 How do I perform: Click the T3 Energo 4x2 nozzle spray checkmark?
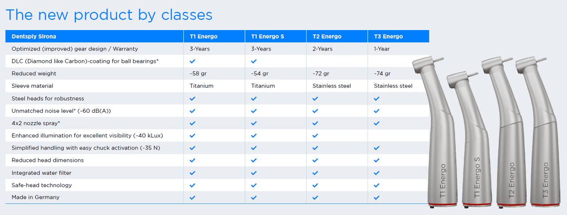click(x=377, y=123)
